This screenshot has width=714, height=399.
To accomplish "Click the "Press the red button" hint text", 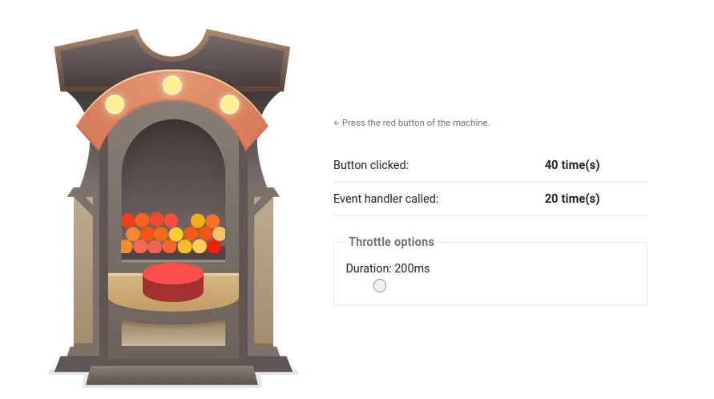I will (412, 123).
